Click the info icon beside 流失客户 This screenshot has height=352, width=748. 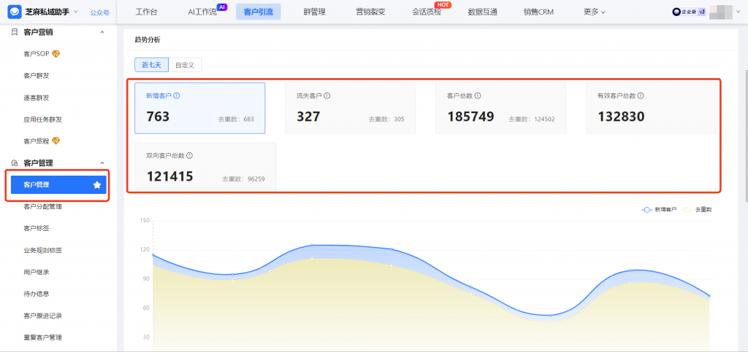click(327, 95)
